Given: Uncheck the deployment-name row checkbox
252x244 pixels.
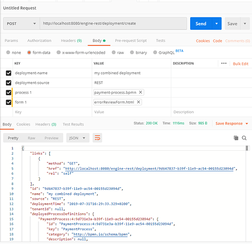Looking at the screenshot, I should [8, 73].
